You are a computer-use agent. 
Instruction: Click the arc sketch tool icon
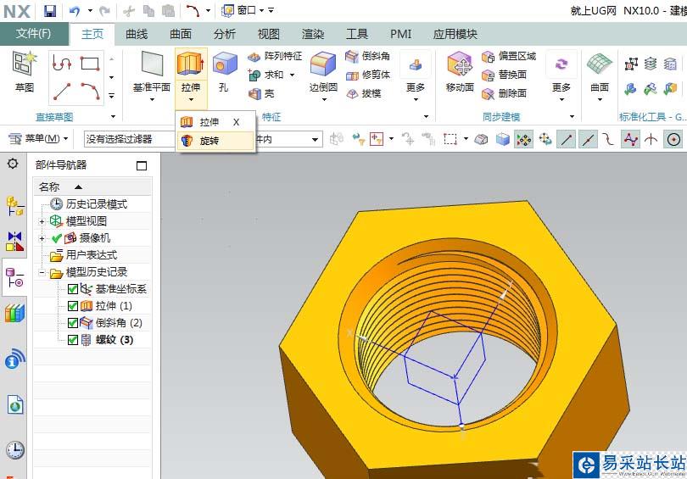tap(90, 92)
